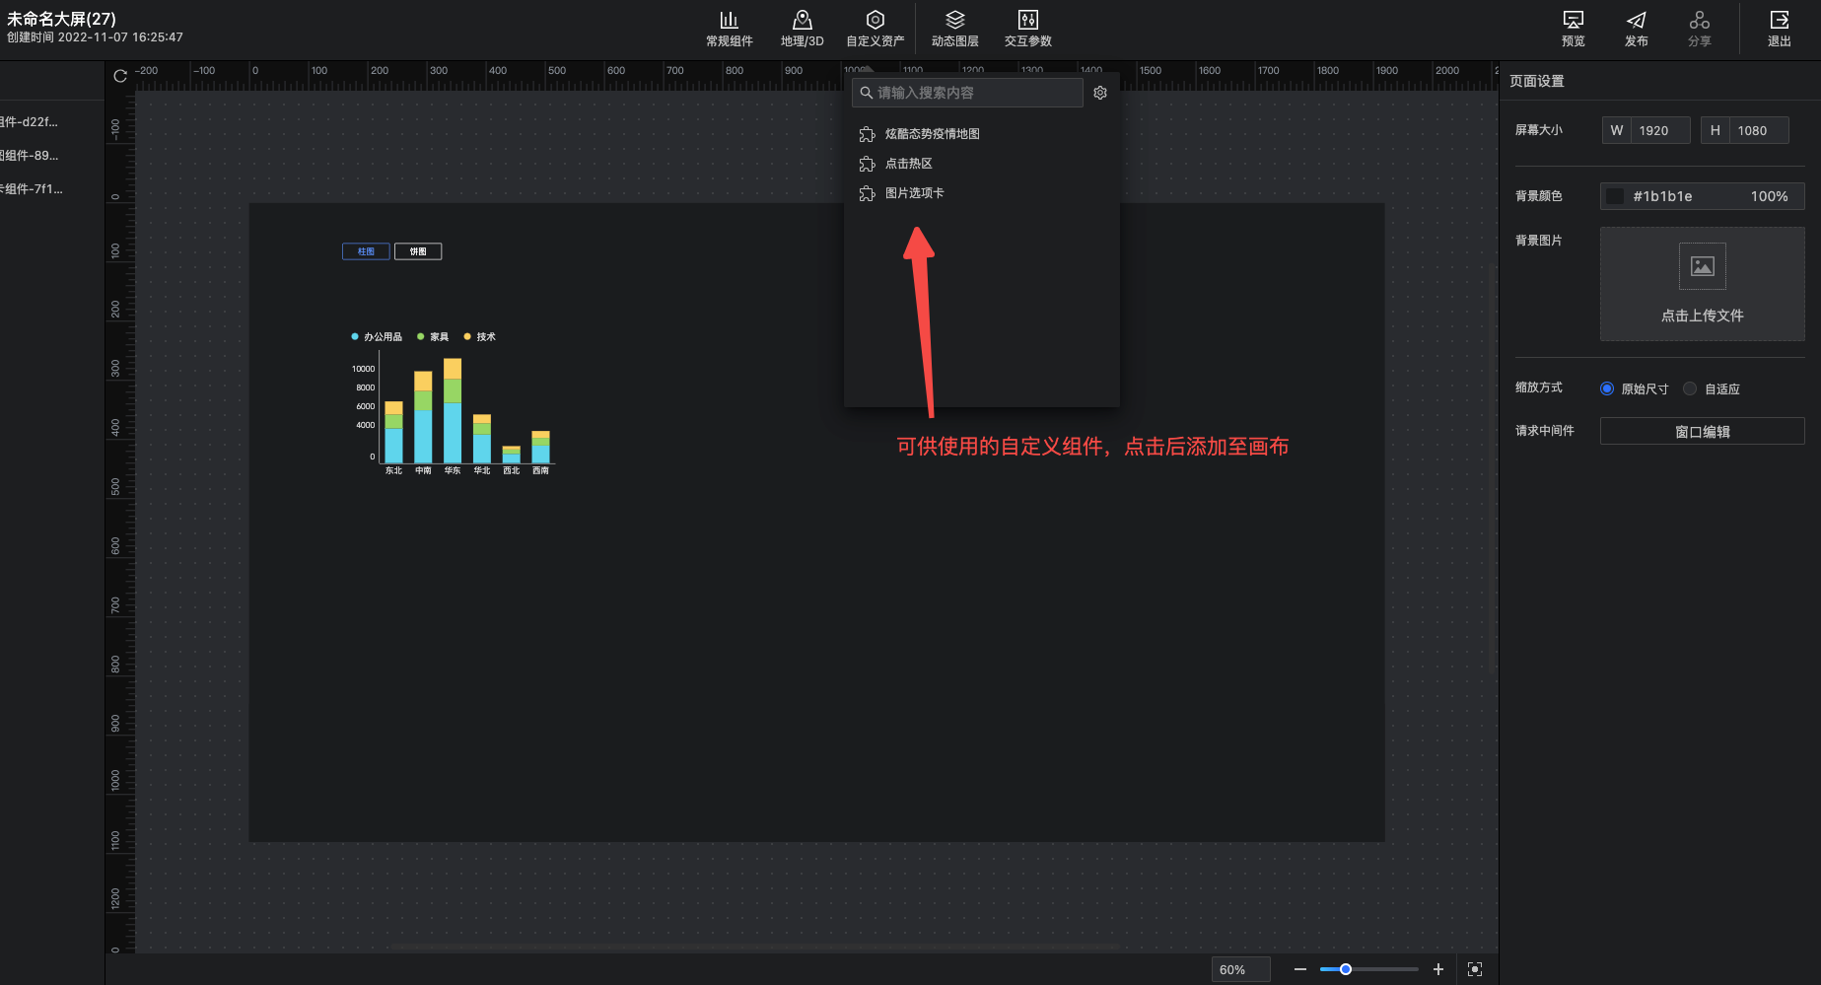
Task: Add 炫酷态势疫情地图 component to canvas
Action: [932, 134]
